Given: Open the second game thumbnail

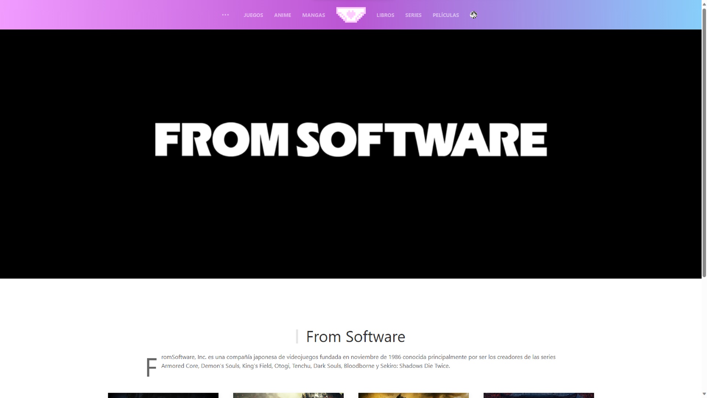Looking at the screenshot, I should pos(288,395).
